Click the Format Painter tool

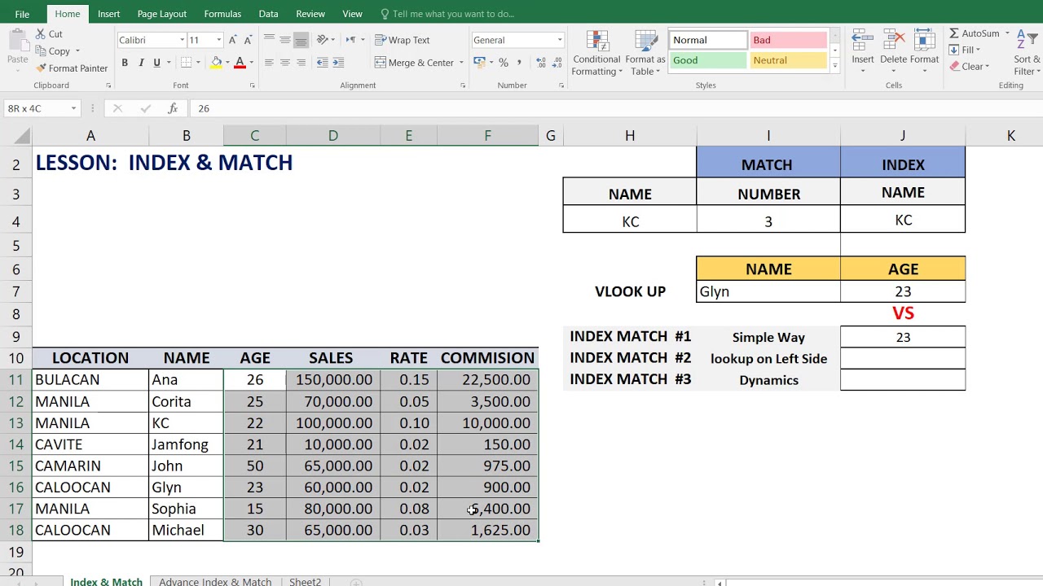tap(71, 68)
